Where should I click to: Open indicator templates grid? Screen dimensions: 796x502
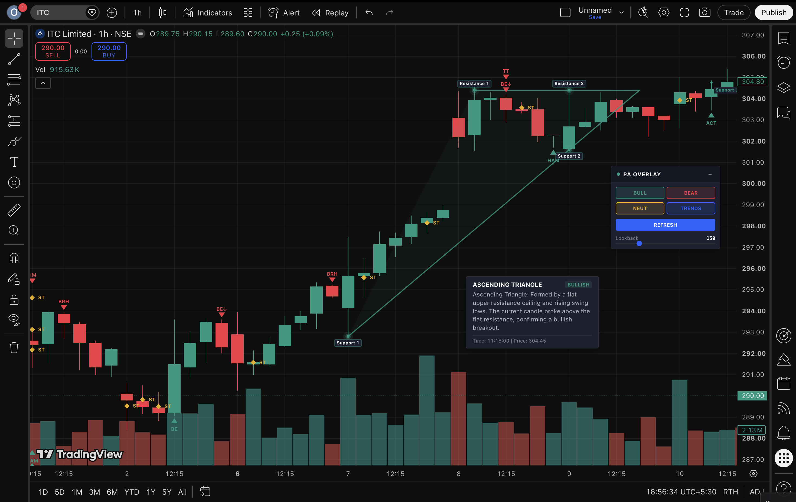(x=248, y=12)
